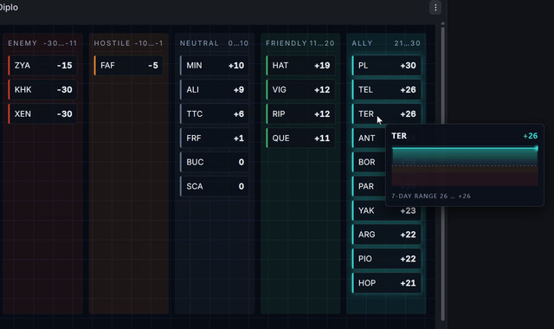Click the FRIENDLY column header

click(300, 43)
